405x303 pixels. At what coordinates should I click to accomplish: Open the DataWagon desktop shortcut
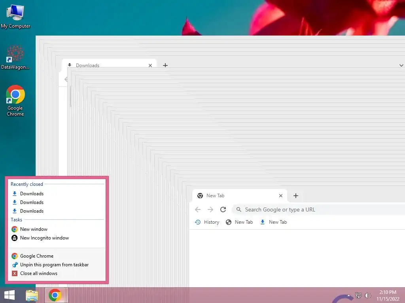15,57
